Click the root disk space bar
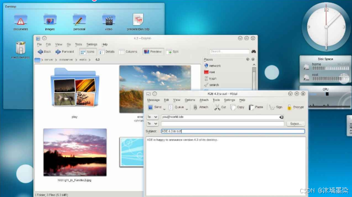The width and height of the screenshot is (352, 197). pos(331,79)
